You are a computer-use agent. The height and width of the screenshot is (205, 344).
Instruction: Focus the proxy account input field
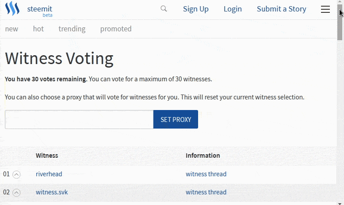[79, 119]
